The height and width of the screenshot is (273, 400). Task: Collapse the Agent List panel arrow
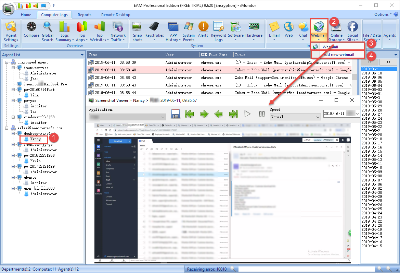[82, 55]
